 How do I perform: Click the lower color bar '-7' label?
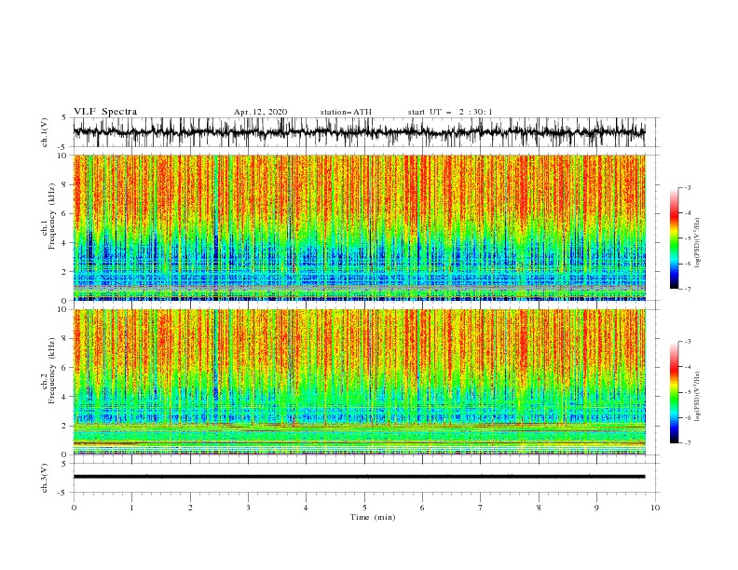point(688,442)
